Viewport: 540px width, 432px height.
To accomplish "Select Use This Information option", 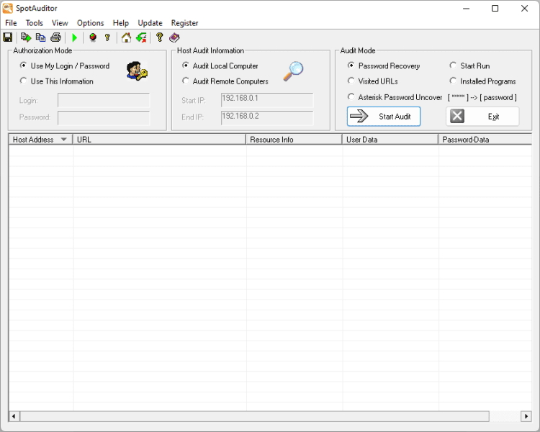I will click(x=57, y=81).
